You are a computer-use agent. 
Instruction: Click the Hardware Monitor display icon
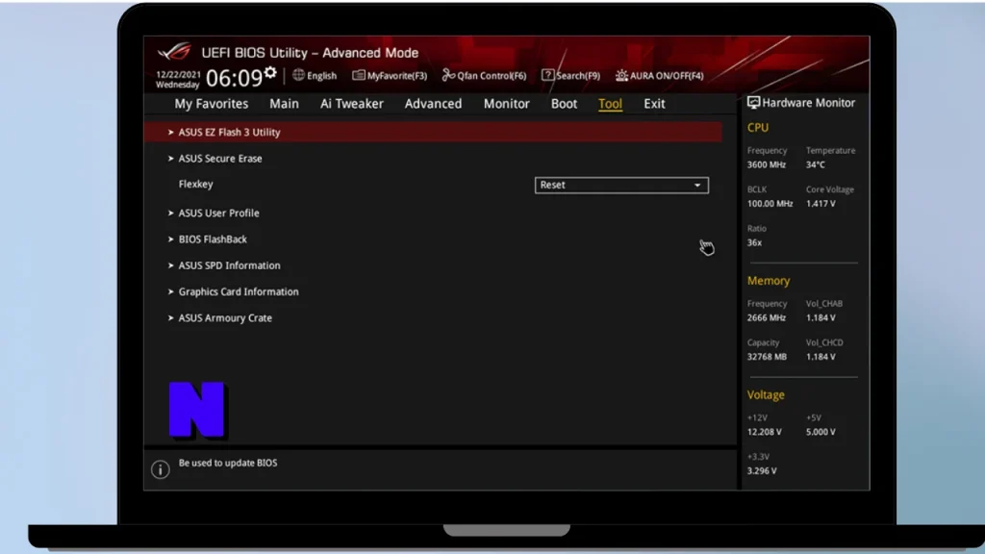point(753,102)
